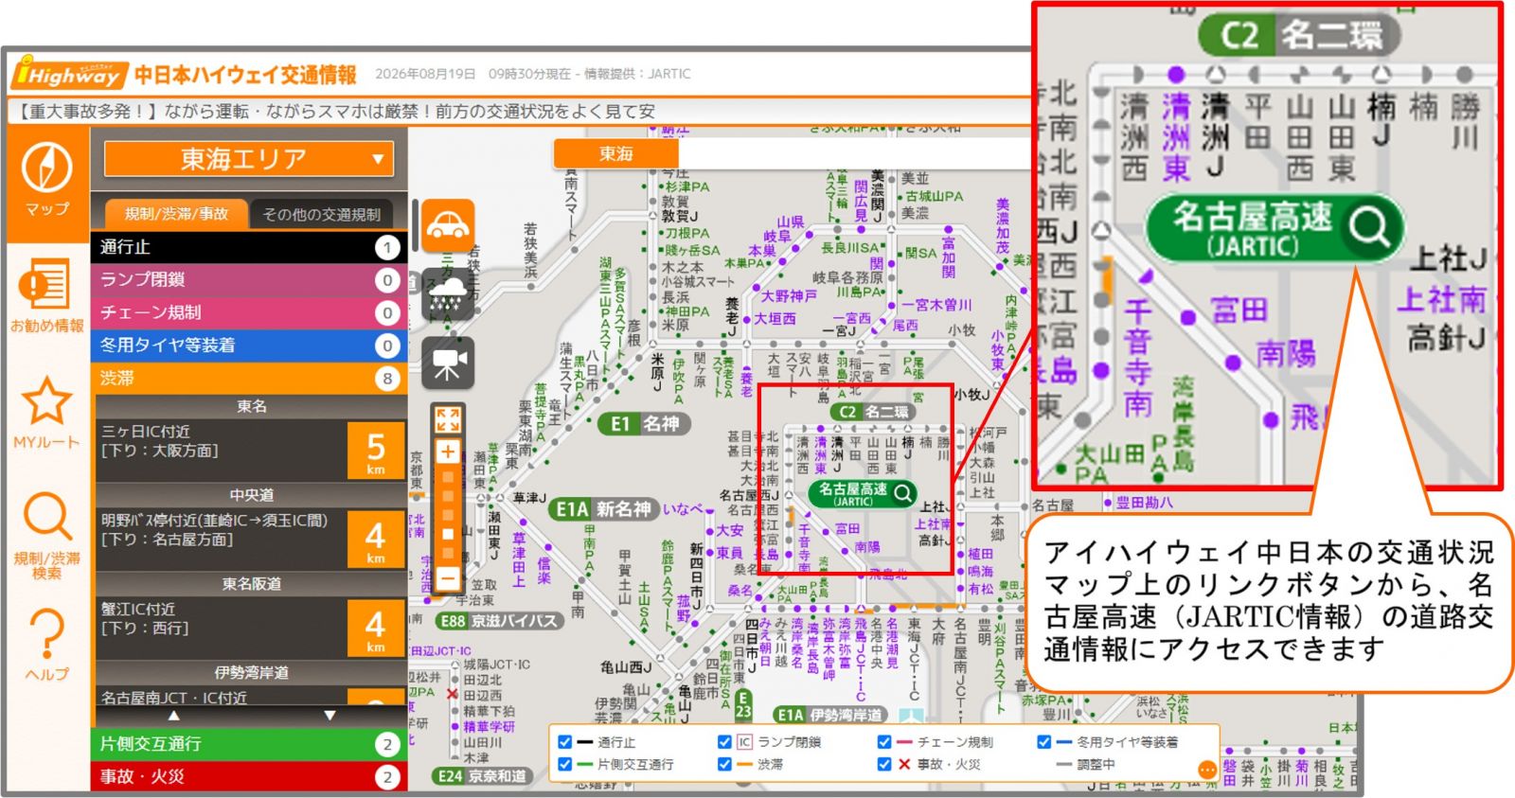Select the 東海 map tab
The image size is (1515, 798).
[x=615, y=154]
